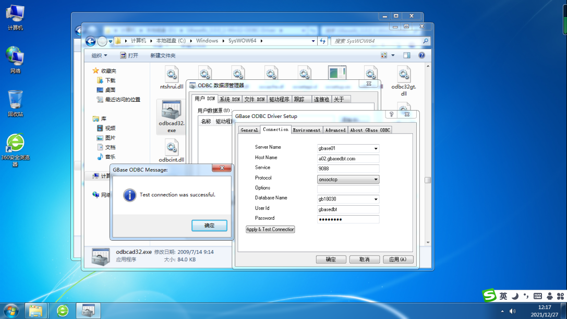Expand path arrow after SysWOW64
This screenshot has width=567, height=319.
261,41
